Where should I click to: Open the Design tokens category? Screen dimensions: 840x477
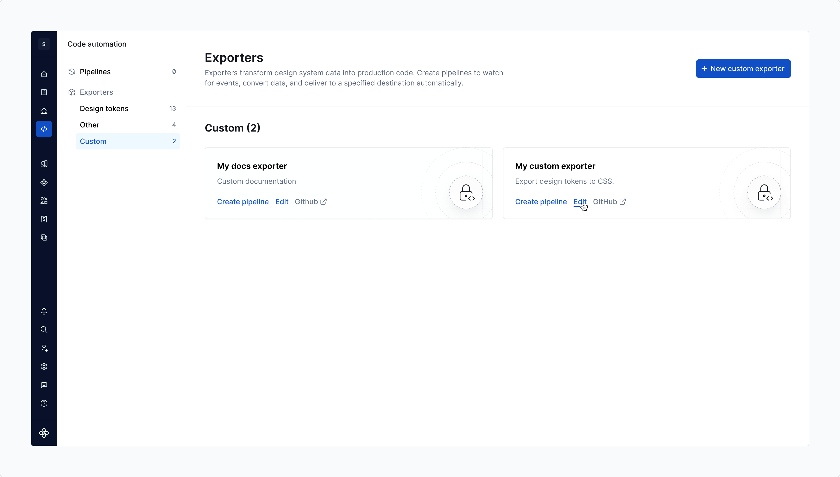(x=104, y=109)
